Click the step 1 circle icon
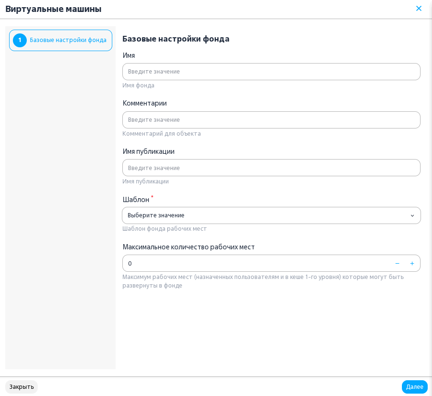The height and width of the screenshot is (396, 432). click(20, 40)
